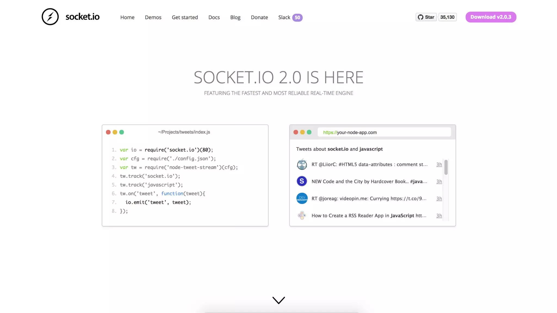Click the GitHub Star button
This screenshot has height=313, width=557.
[426, 17]
